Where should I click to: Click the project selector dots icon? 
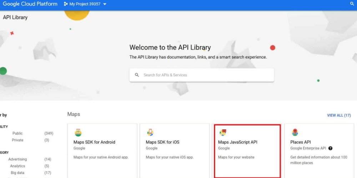[66, 4]
